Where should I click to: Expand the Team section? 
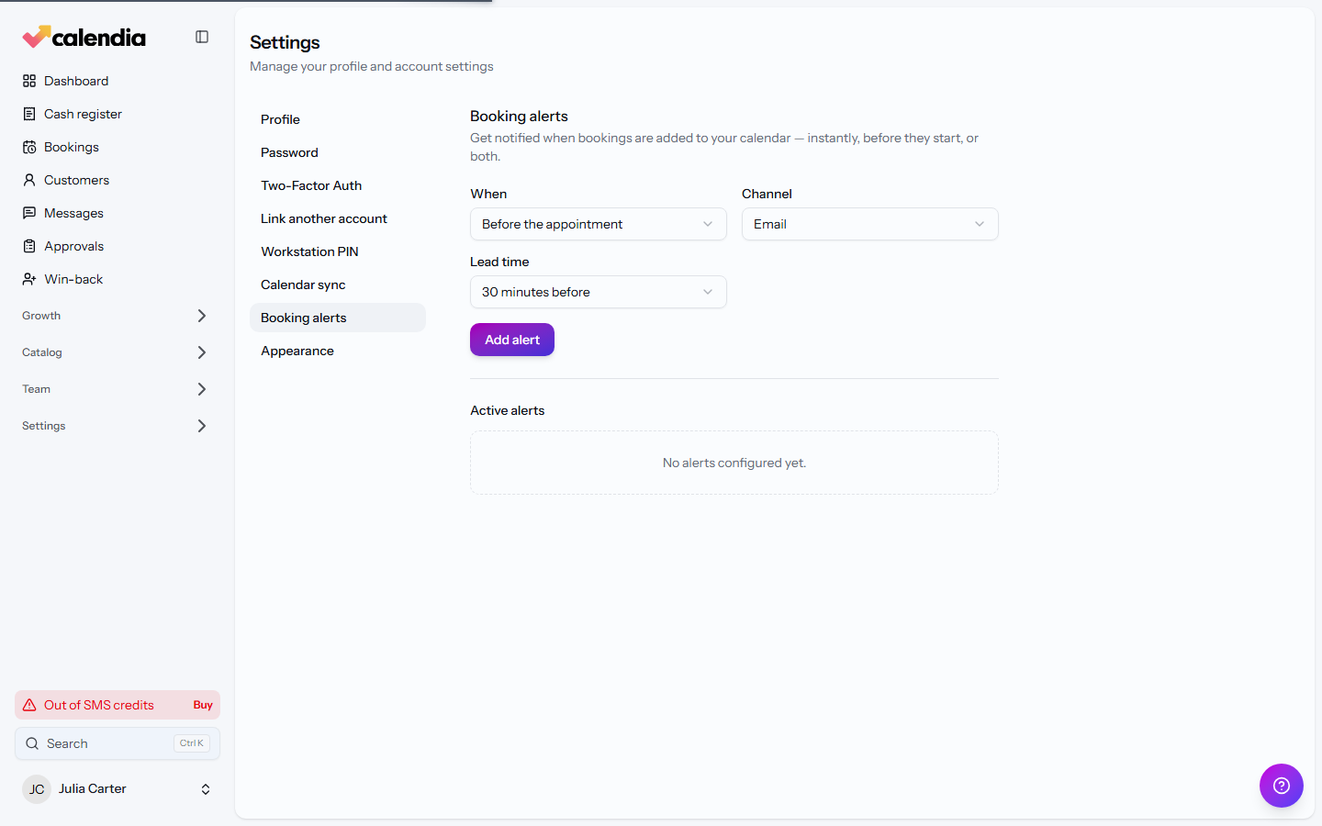[118, 389]
